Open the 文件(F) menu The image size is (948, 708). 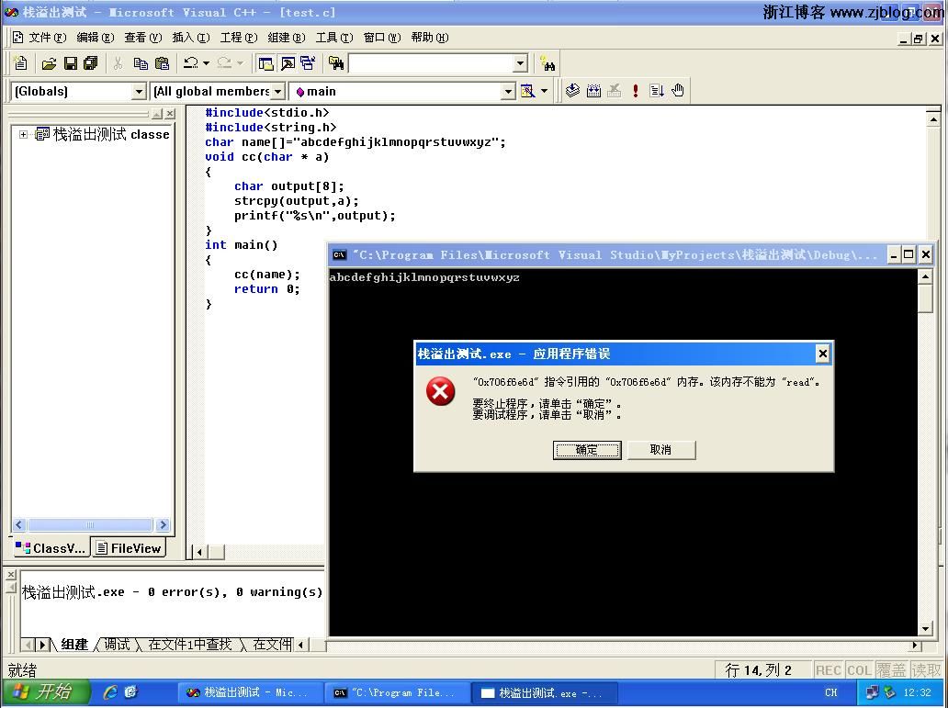coord(47,38)
